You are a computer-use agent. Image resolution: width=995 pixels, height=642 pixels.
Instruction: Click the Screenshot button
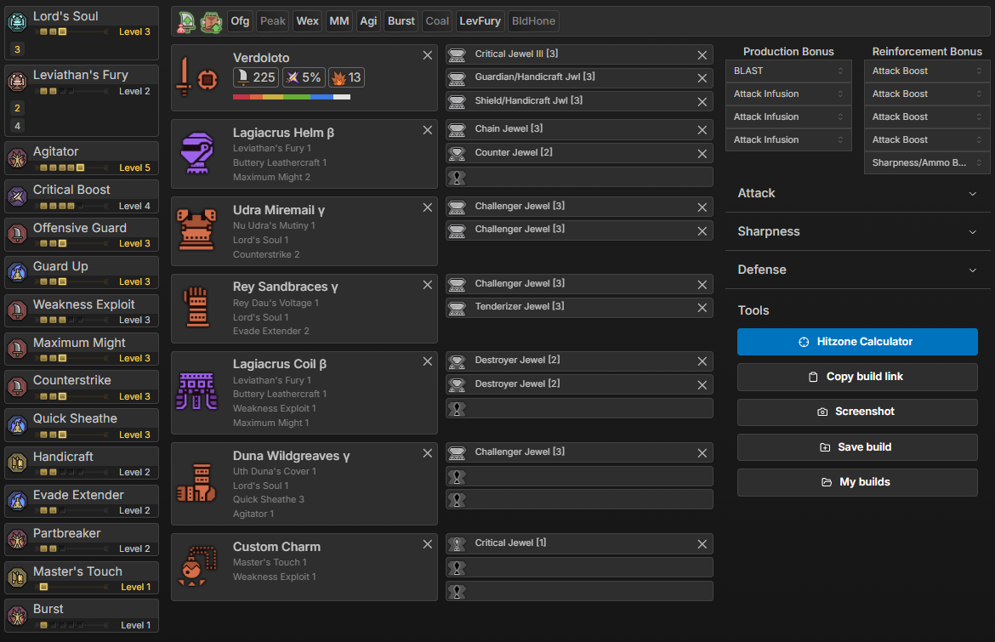pyautogui.click(x=857, y=412)
